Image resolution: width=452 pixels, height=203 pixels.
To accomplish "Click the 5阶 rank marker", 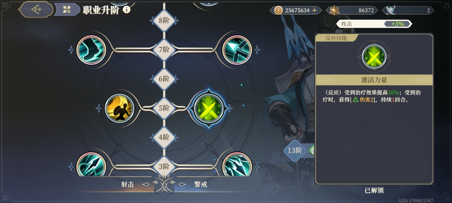I will point(164,108).
